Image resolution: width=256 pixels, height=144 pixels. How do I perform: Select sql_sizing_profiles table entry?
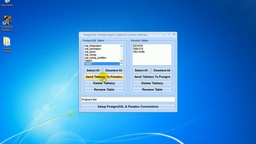(x=95, y=58)
